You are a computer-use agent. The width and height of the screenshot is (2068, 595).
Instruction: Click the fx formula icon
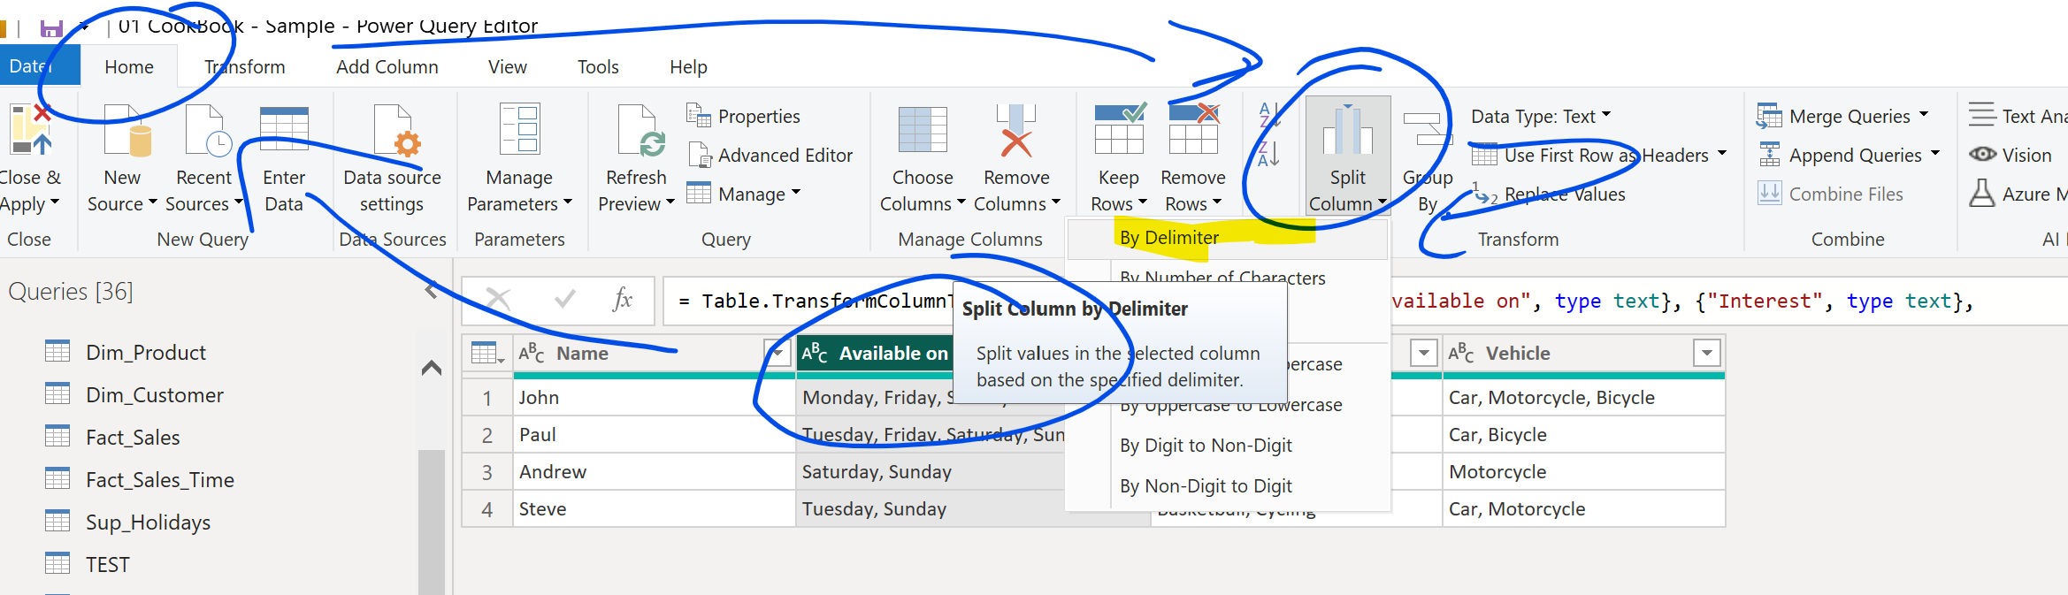pyautogui.click(x=623, y=300)
